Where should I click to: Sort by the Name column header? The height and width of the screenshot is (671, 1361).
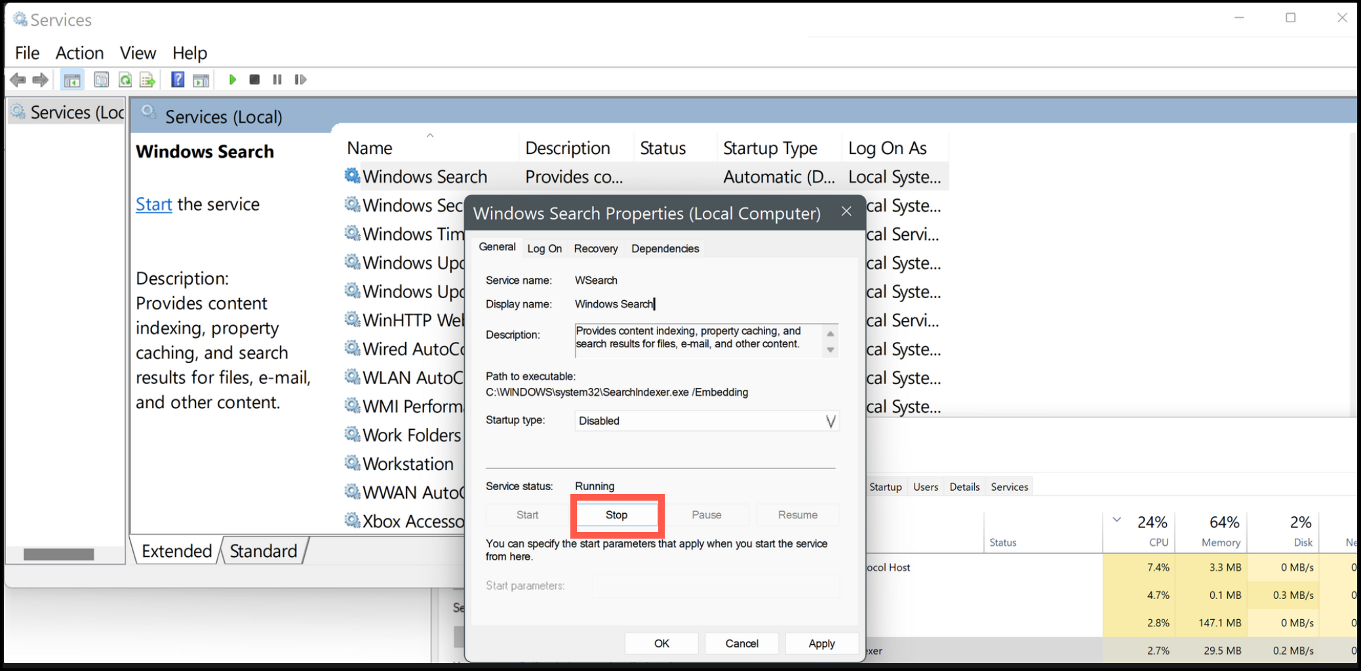(431, 148)
